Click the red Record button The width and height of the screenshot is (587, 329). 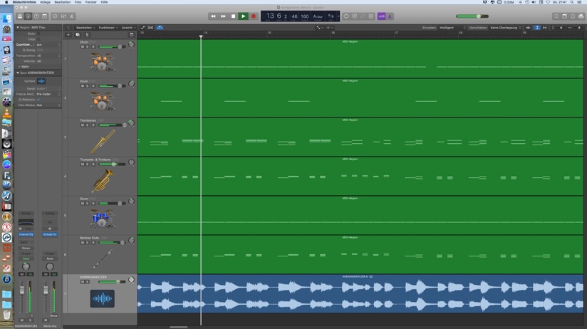254,16
